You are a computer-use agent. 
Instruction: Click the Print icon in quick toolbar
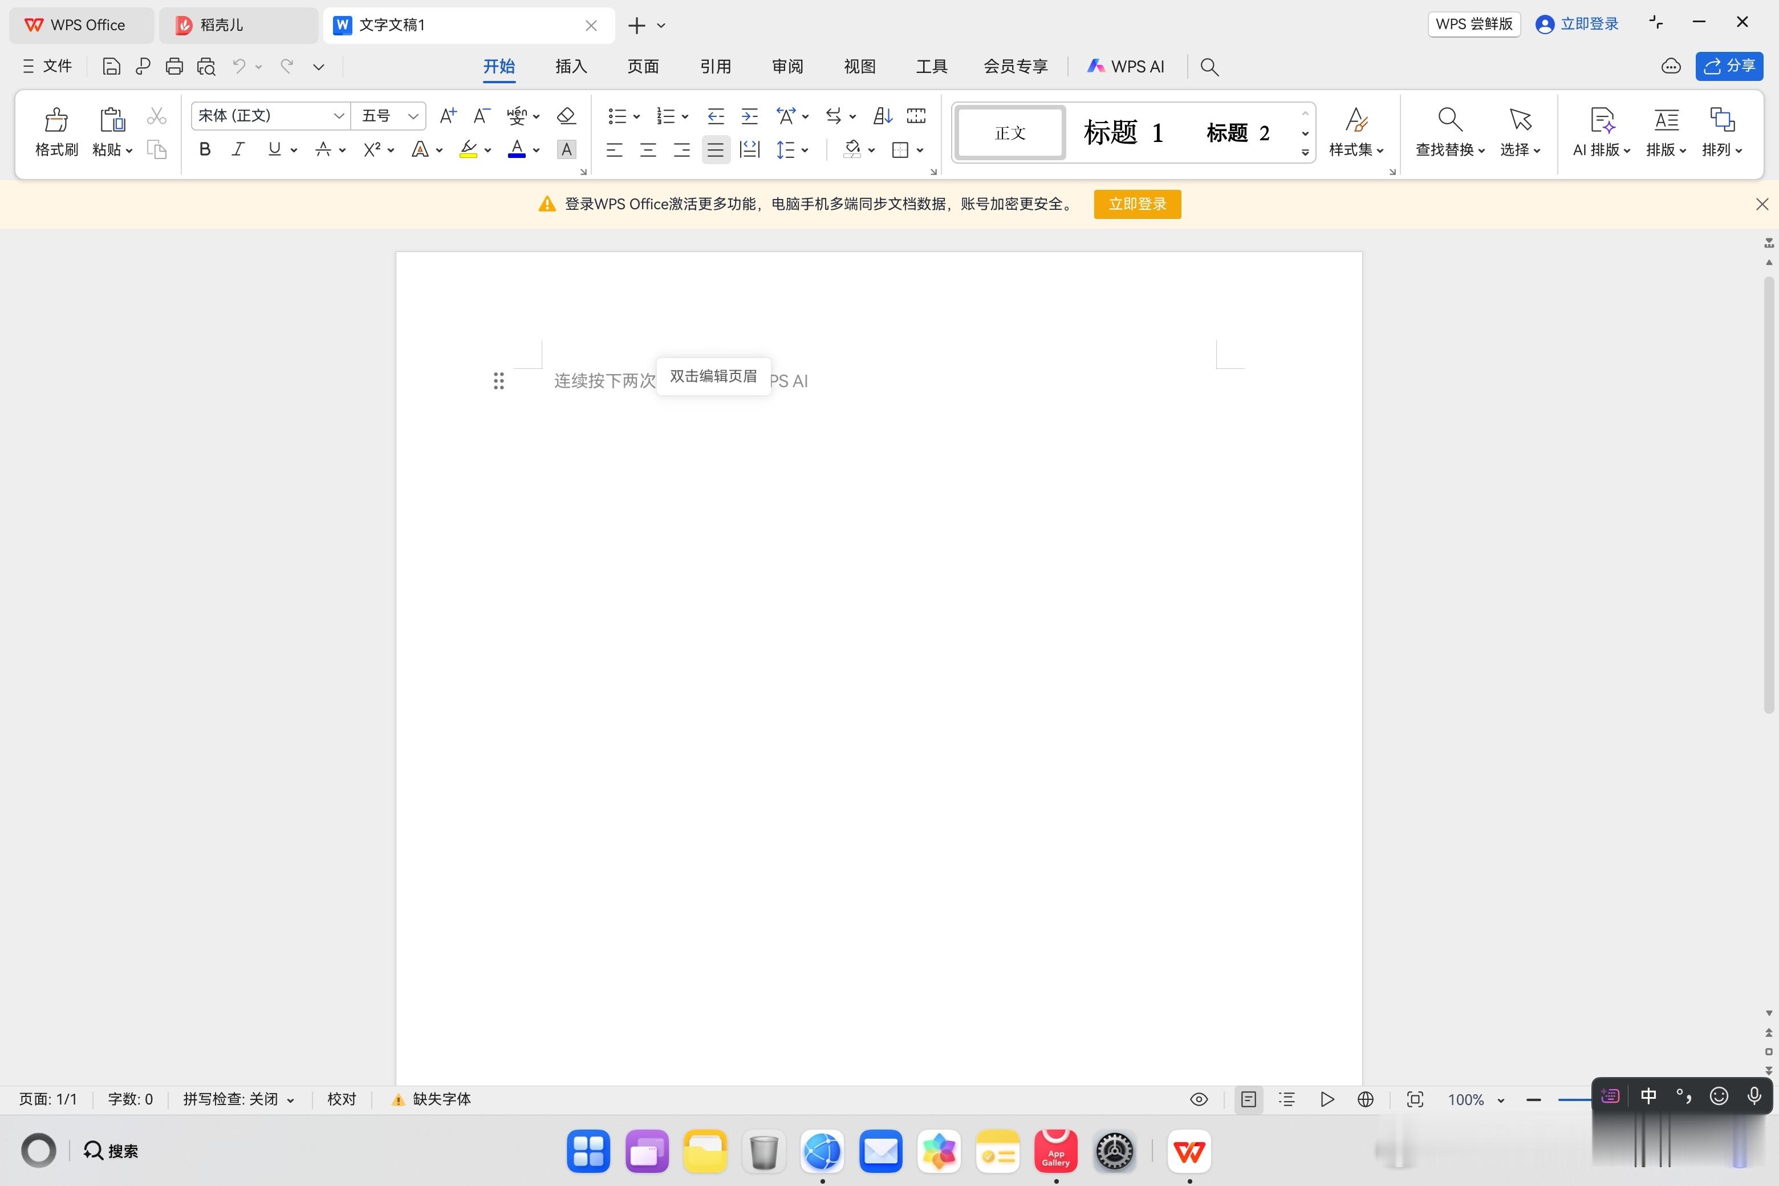pos(174,67)
